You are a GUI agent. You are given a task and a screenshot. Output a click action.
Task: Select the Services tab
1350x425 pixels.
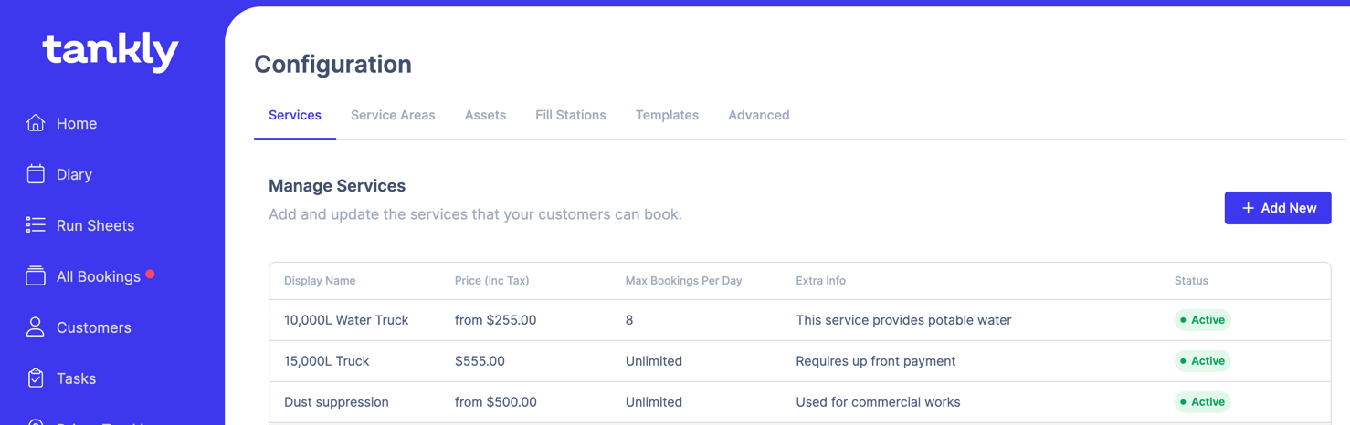click(x=294, y=115)
